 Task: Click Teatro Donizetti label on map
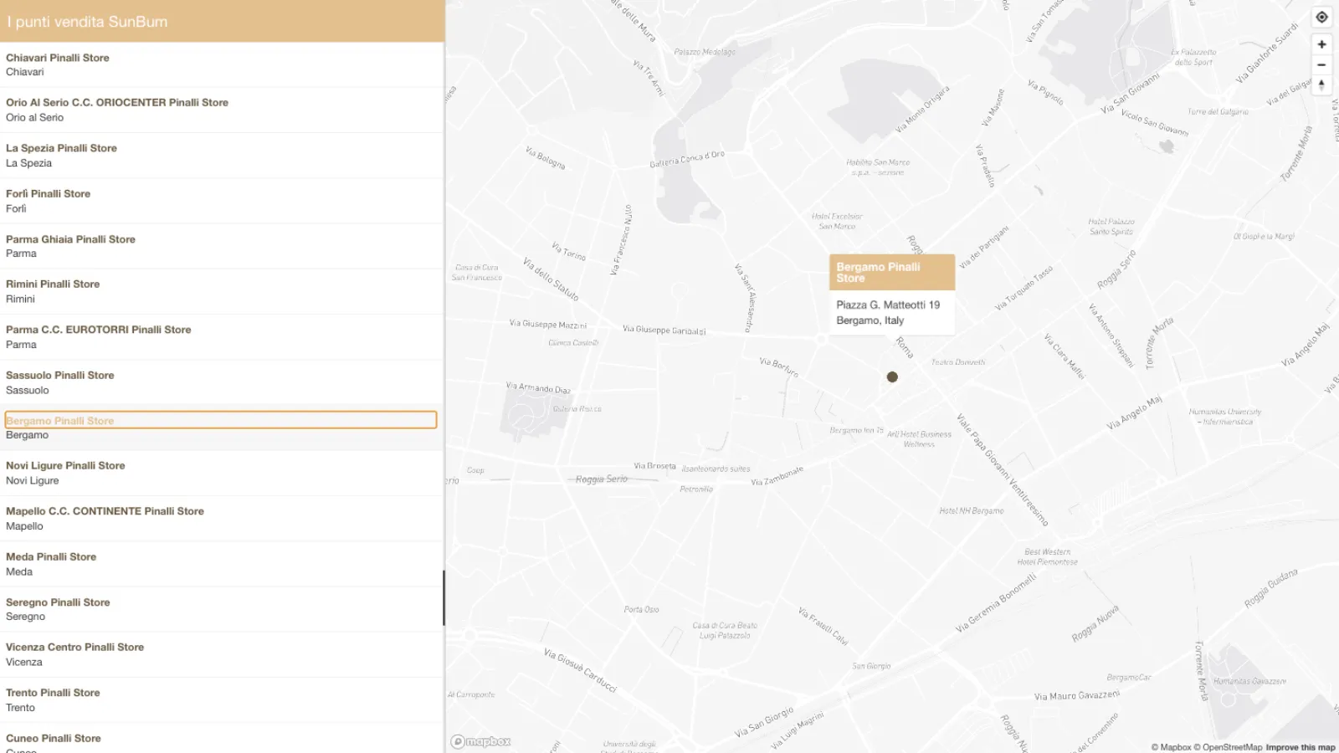[958, 362]
